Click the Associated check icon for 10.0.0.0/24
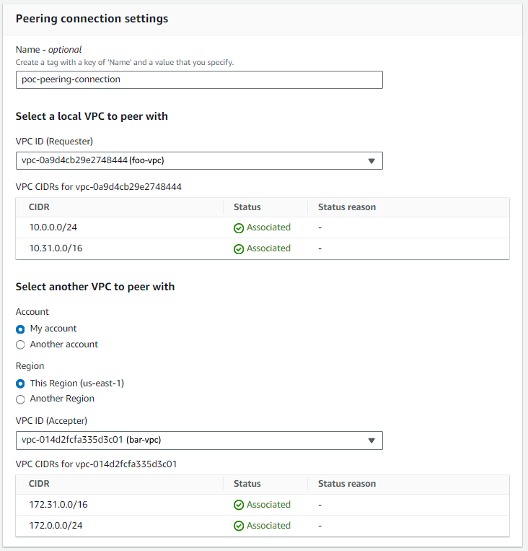 click(x=239, y=228)
